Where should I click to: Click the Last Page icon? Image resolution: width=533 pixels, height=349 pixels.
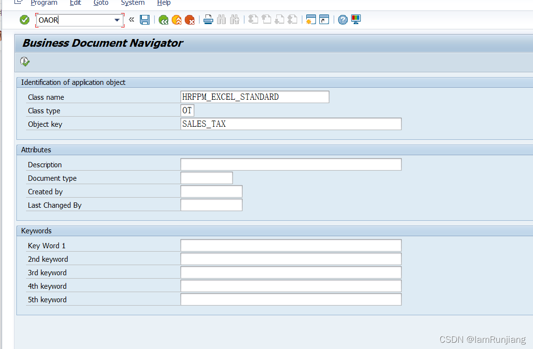pos(293,19)
